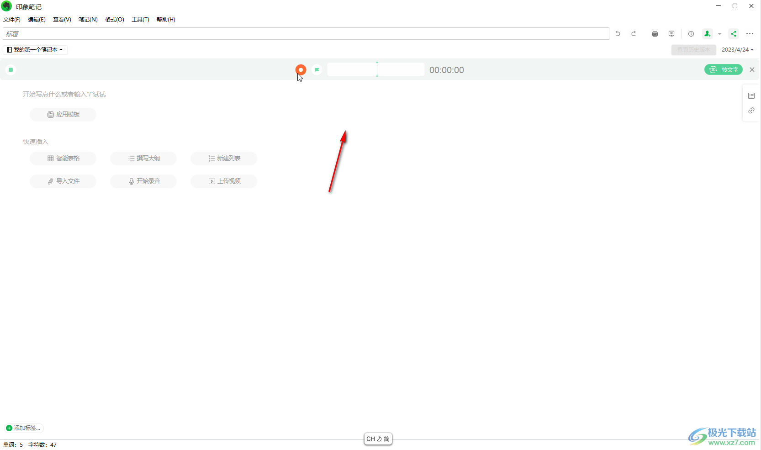Click the green user account icon
The image size is (761, 450).
708,34
